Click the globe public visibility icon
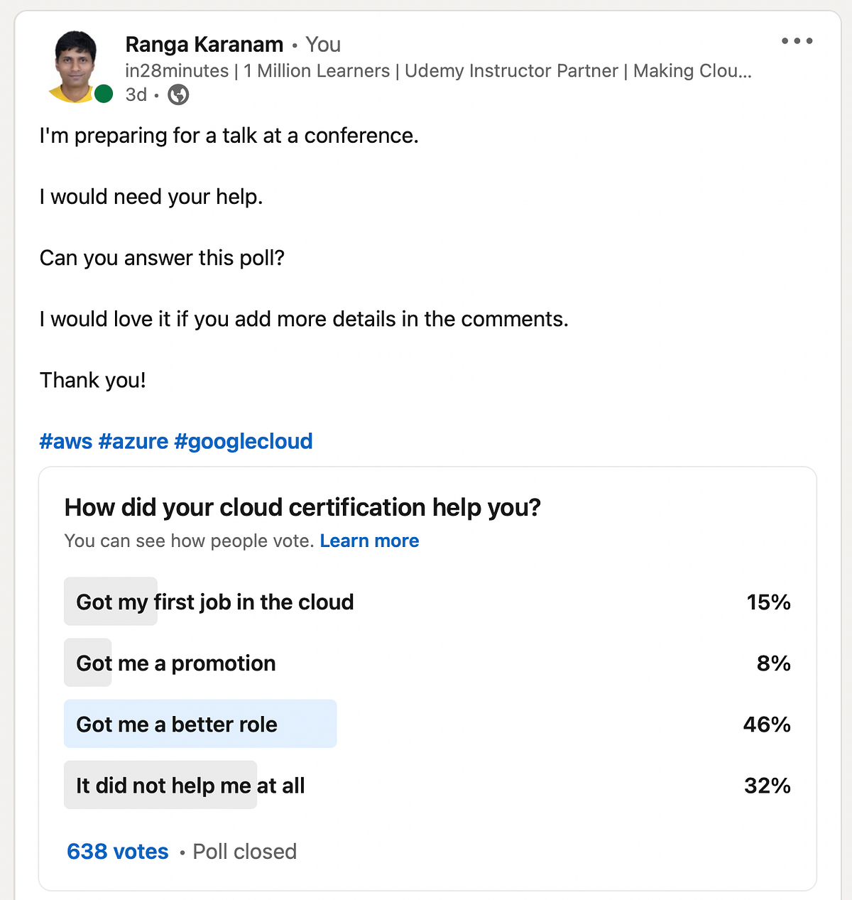The image size is (852, 900). click(178, 94)
